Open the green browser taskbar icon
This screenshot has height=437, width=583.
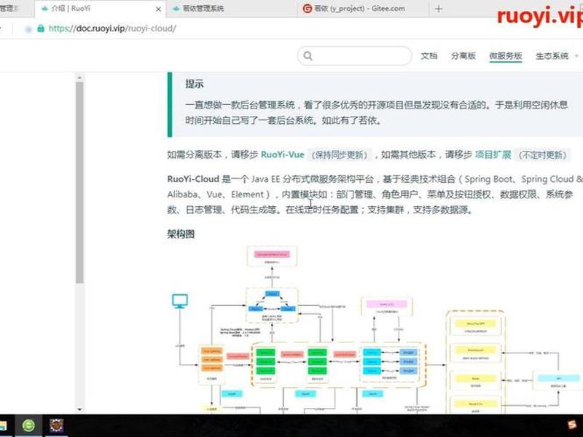[x=28, y=425]
